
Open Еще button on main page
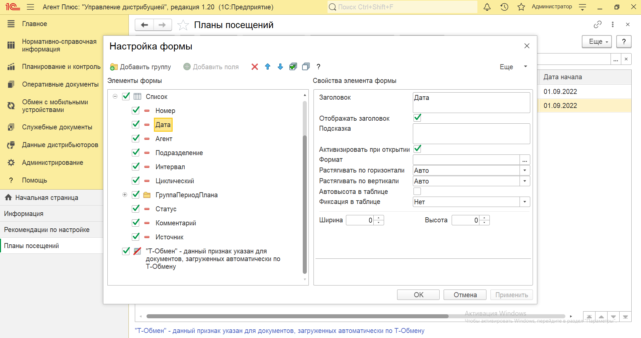click(x=597, y=41)
